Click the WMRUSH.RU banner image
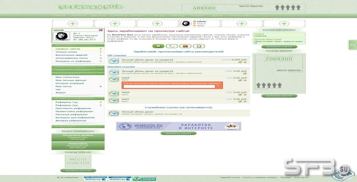Image resolution: width=357 pixels, height=182 pixels. click(x=178, y=126)
